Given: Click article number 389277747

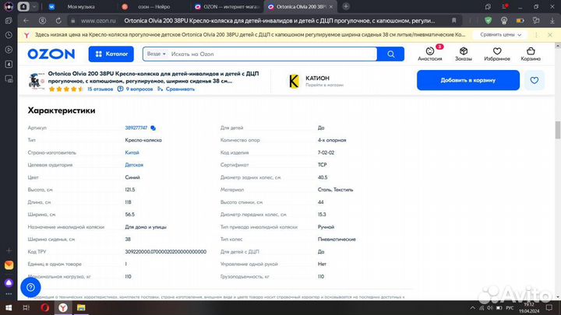Looking at the screenshot, I should pyautogui.click(x=136, y=128).
